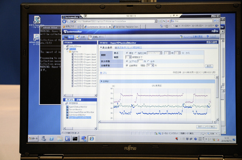Switch to the サマリ (Summary) tab
Viewport: 242px width, 160px height.
[70, 100]
